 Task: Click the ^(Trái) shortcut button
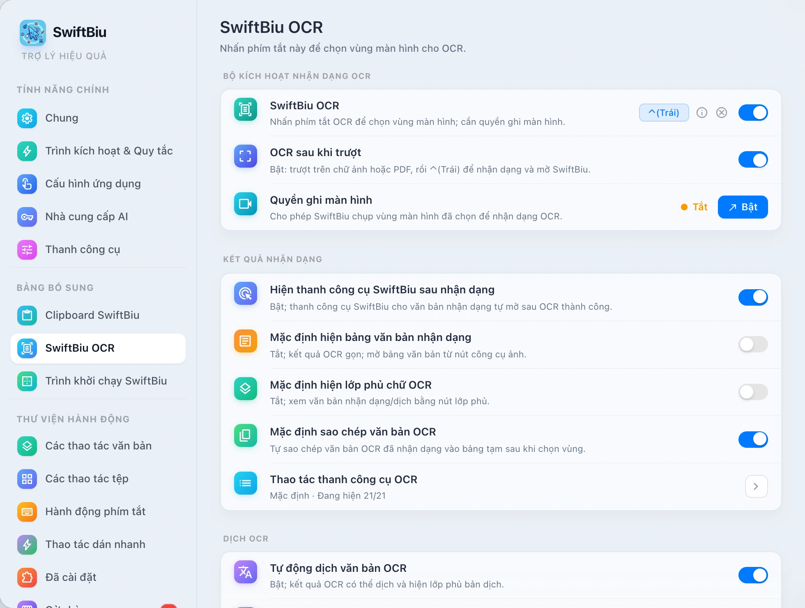point(664,113)
